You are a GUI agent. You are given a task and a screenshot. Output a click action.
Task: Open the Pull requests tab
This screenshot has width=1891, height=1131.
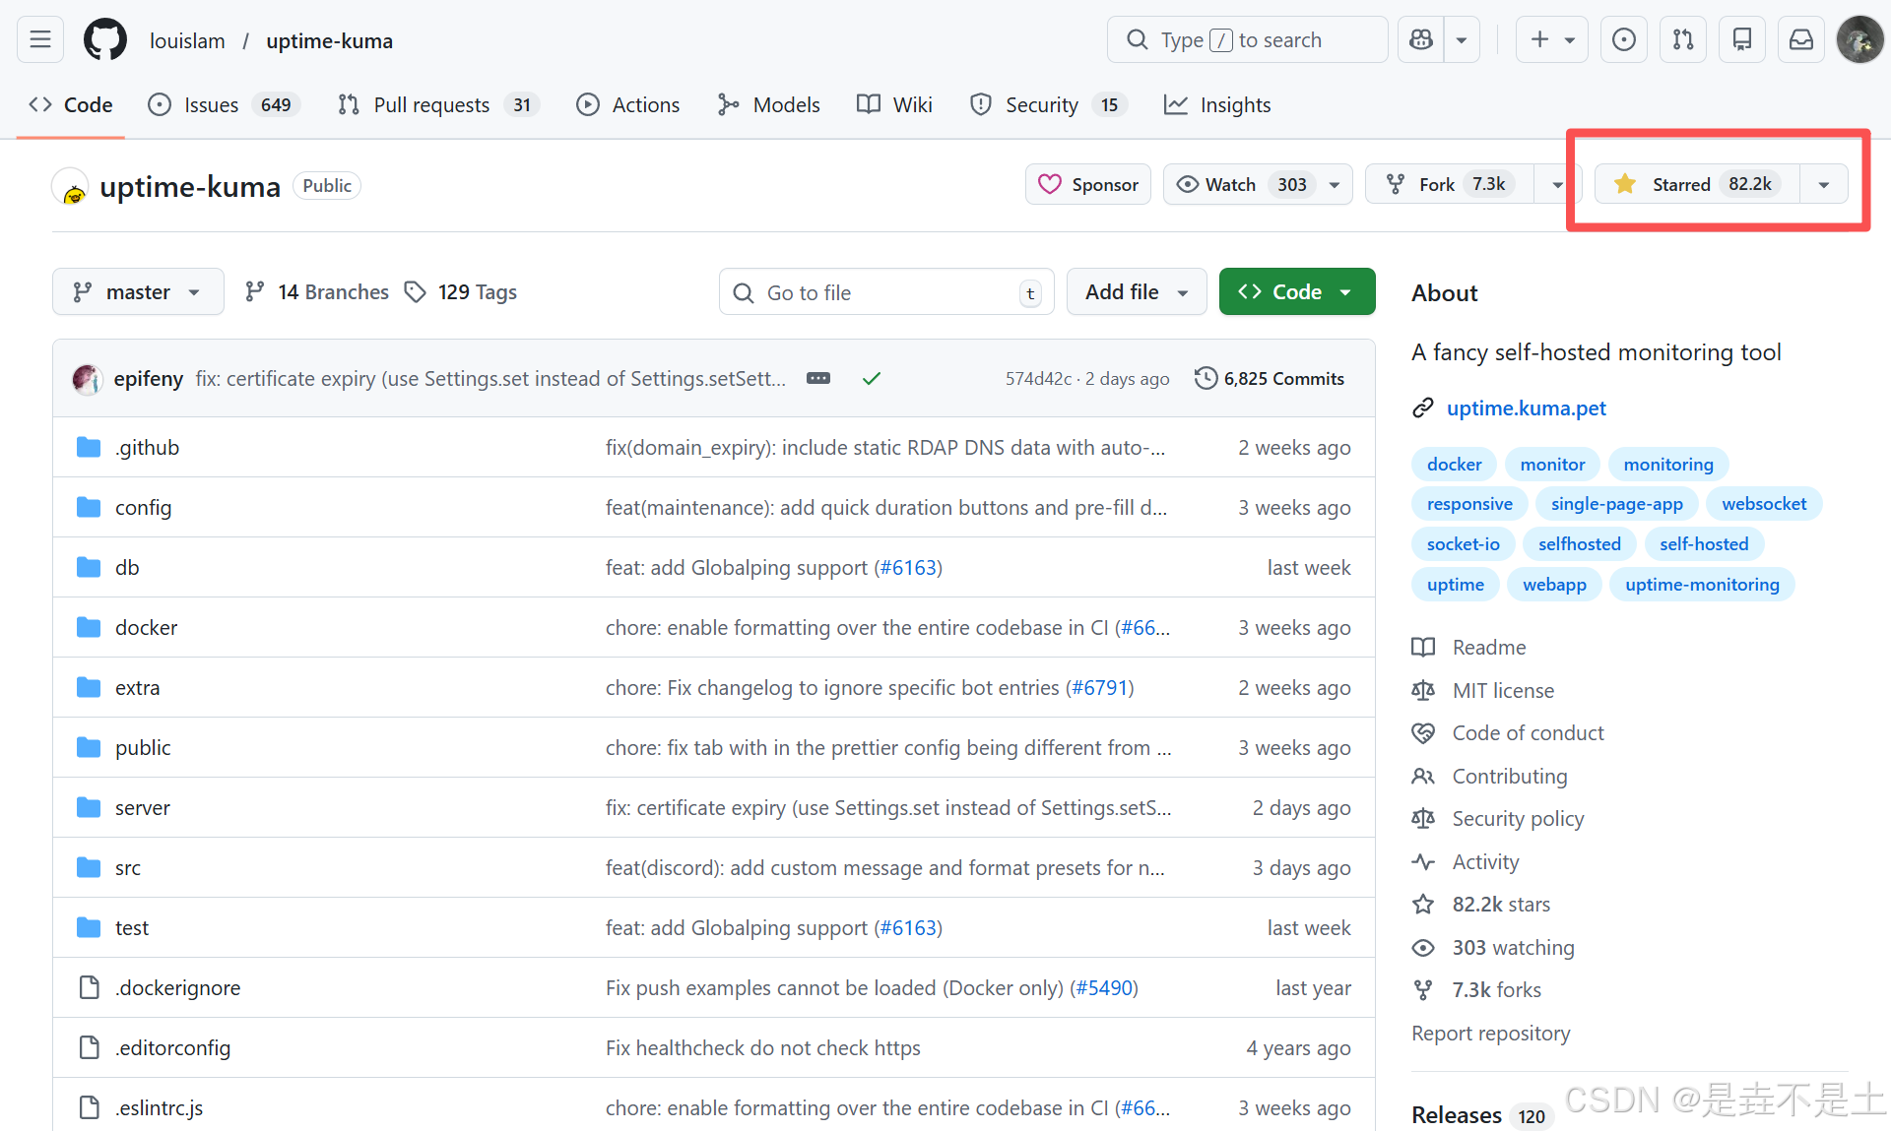point(438,104)
